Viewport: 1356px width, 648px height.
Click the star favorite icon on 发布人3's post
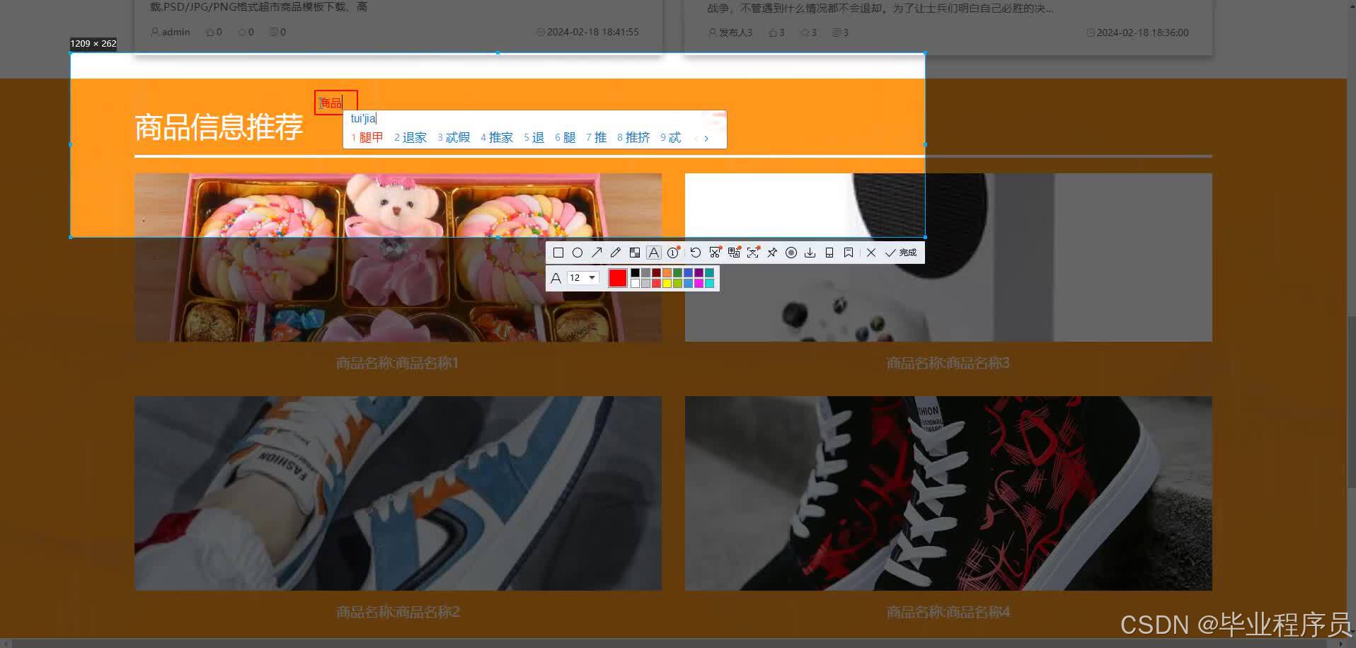coord(805,33)
